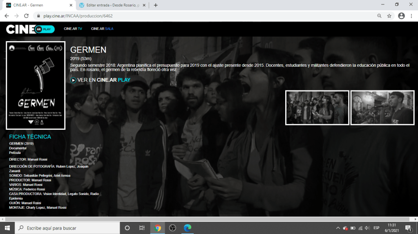The image size is (418, 234).
Task: Open OBS Studio from the taskbar
Action: pyautogui.click(x=172, y=227)
